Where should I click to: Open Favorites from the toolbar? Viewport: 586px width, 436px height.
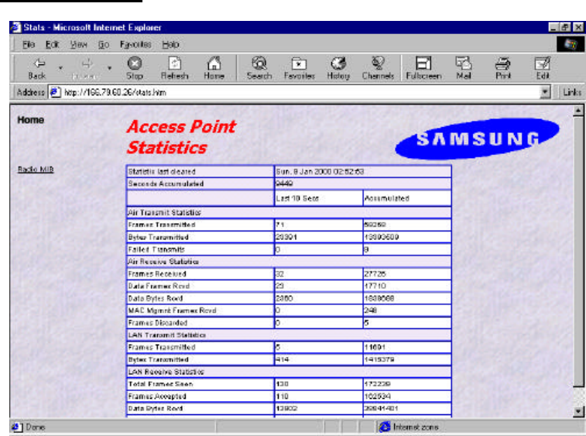pyautogui.click(x=299, y=68)
